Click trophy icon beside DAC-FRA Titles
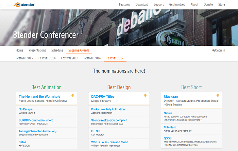Screen dimensions: 238x151 pyautogui.click(x=145, y=96)
